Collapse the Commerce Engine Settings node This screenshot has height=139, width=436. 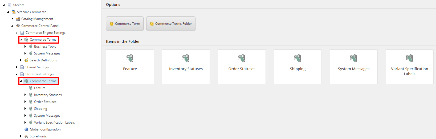17,33
